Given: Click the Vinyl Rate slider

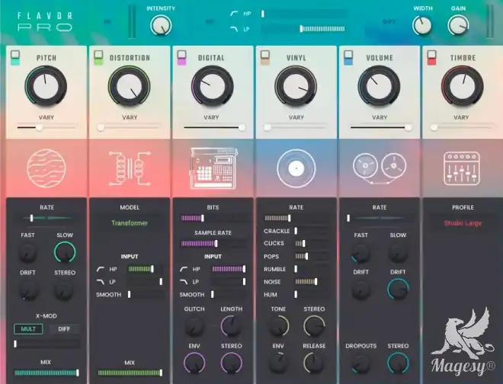Looking at the screenshot, I should tap(296, 218).
